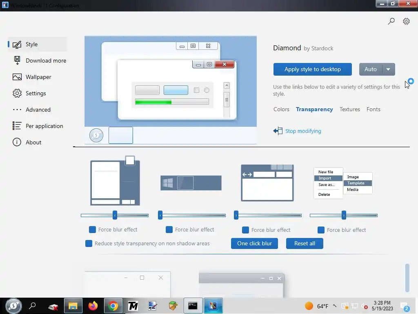The width and height of the screenshot is (418, 314).
Task: Click the network tray icon
Action: [354, 306]
